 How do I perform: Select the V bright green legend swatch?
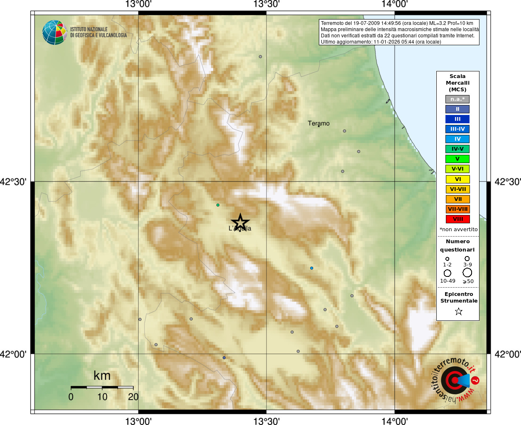(x=457, y=159)
